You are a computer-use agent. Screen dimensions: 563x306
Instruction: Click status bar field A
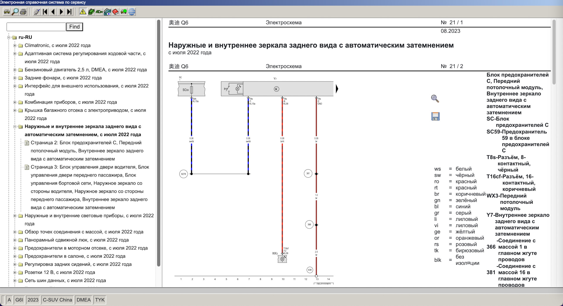(x=9, y=300)
